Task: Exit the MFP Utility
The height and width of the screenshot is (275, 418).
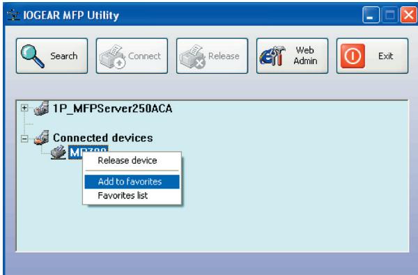Action: (x=373, y=56)
